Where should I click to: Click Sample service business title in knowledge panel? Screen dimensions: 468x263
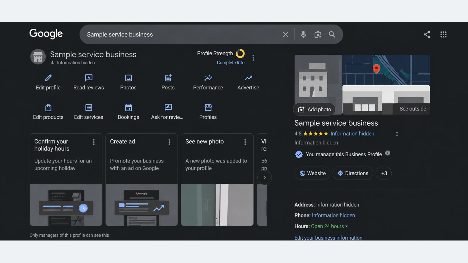[336, 123]
